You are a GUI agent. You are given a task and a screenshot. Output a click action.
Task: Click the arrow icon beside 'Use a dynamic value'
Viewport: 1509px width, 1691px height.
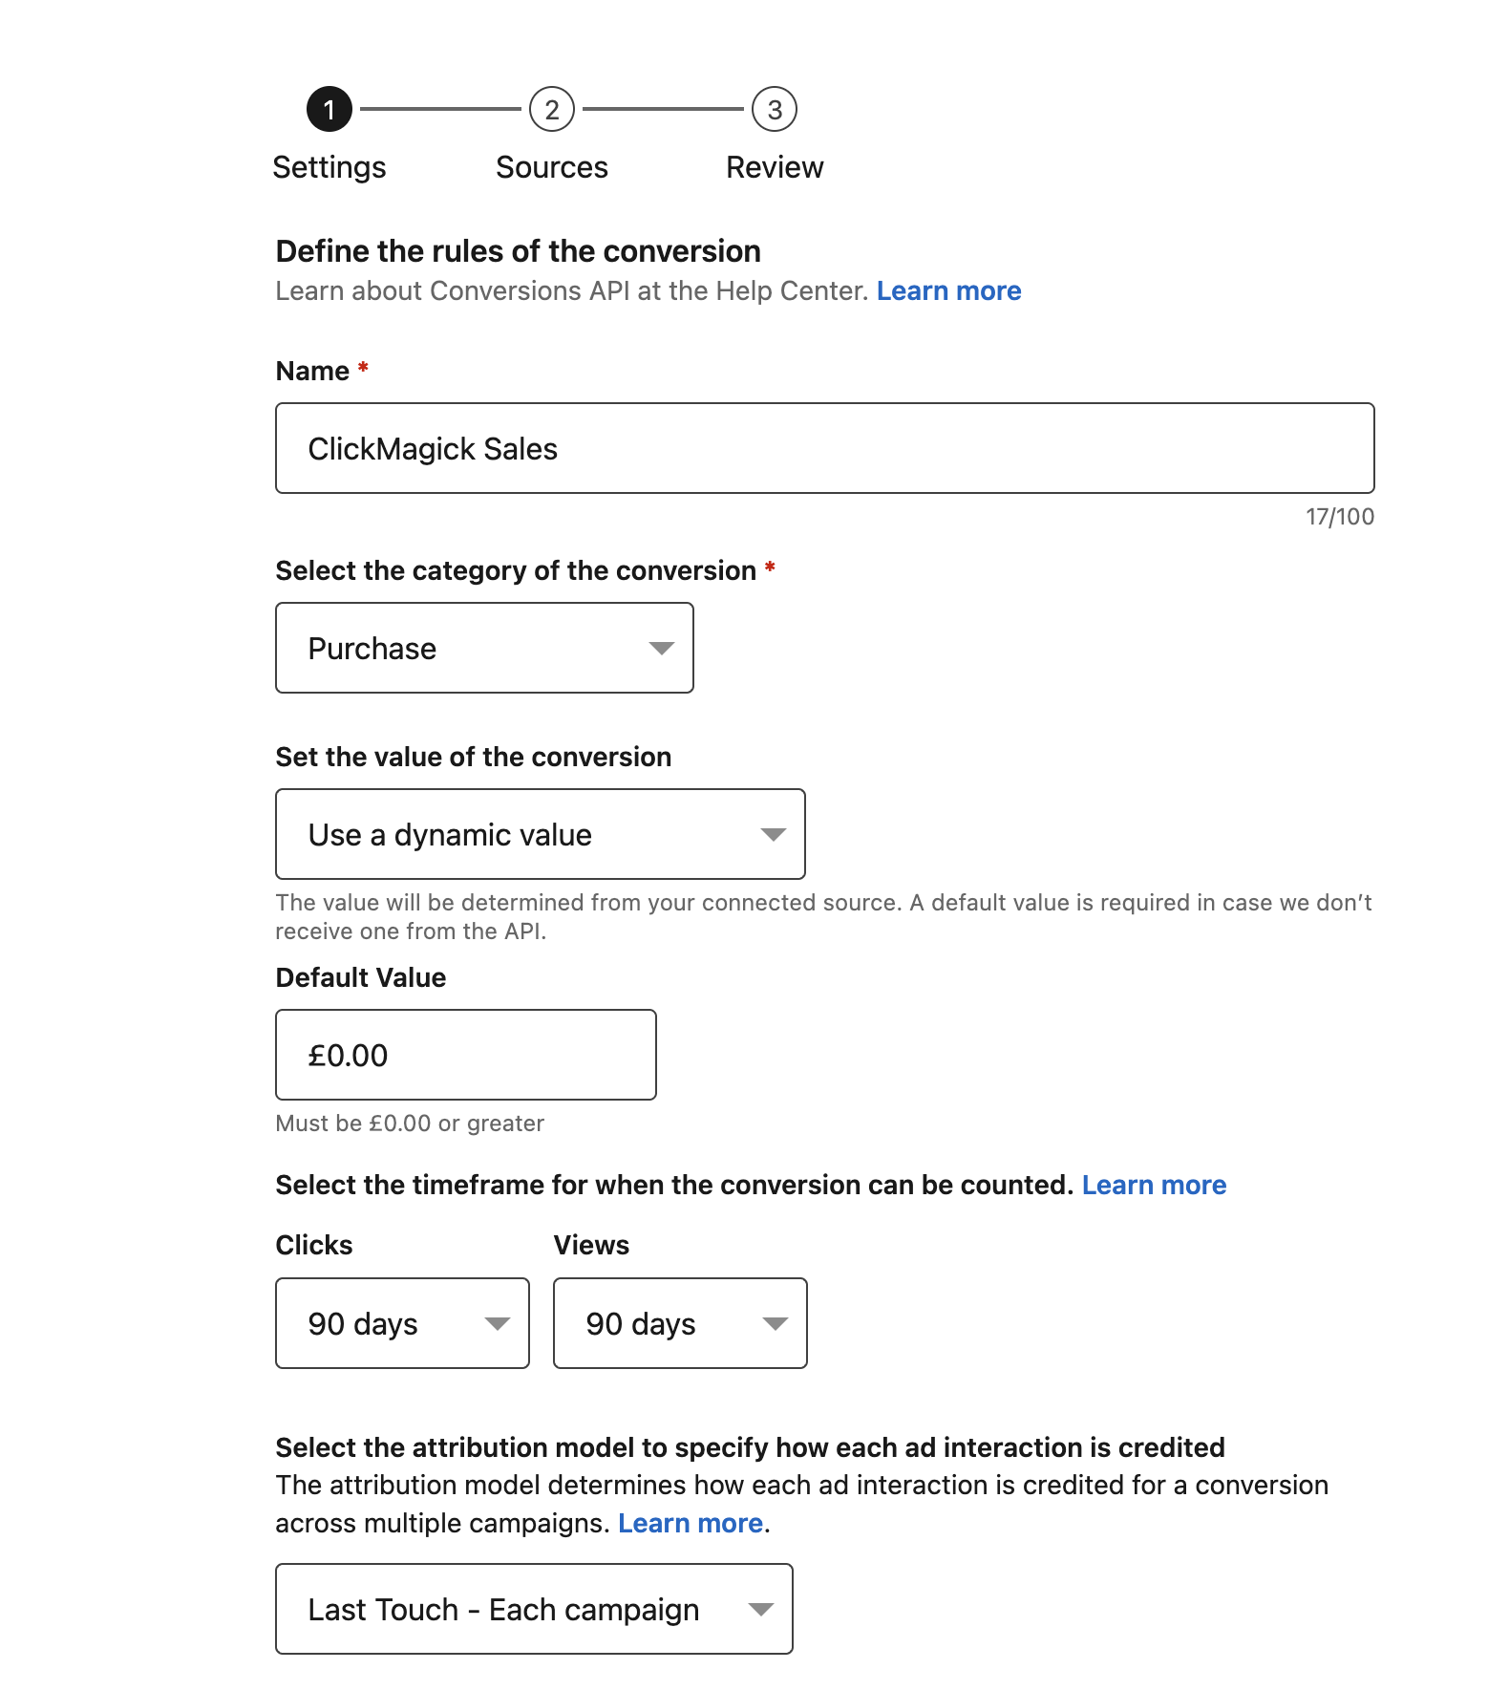pyautogui.click(x=773, y=835)
